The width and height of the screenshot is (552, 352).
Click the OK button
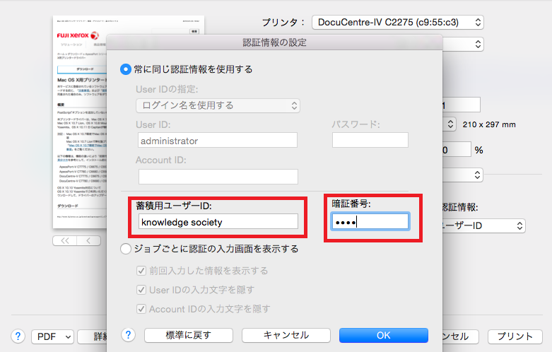383,335
